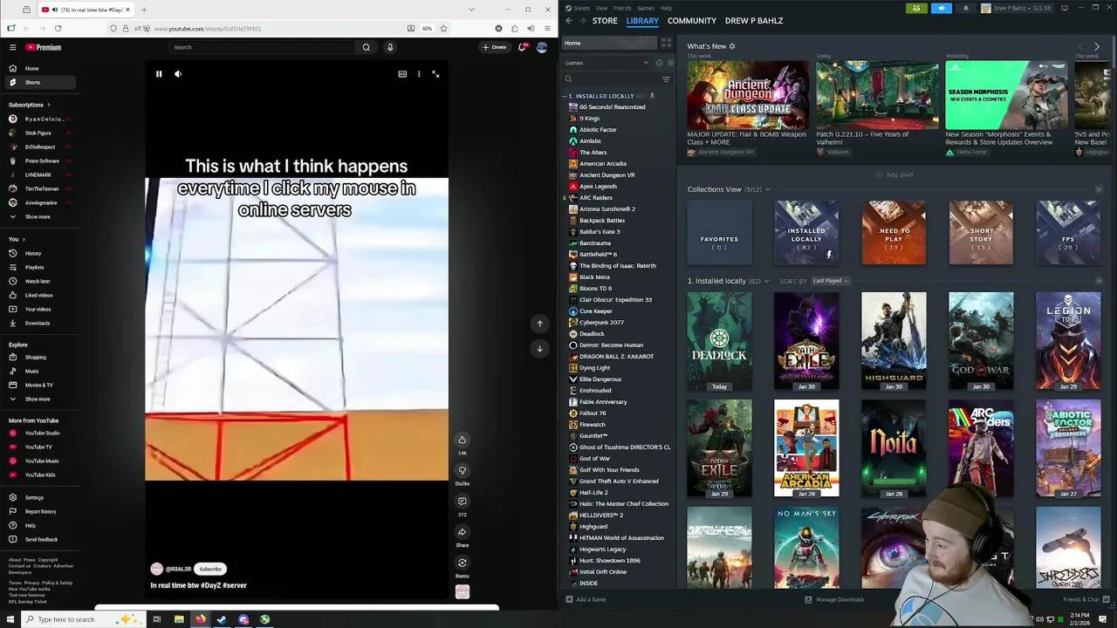Viewport: 1117px width, 628px height.
Task: Open the YouTube Create menu
Action: click(x=496, y=47)
